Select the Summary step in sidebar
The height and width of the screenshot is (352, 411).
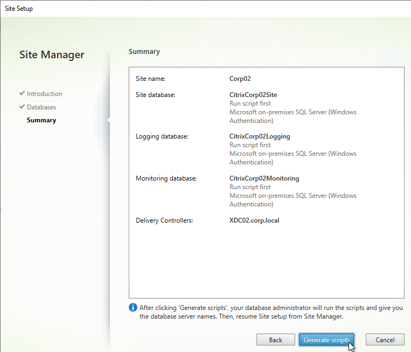pos(41,120)
